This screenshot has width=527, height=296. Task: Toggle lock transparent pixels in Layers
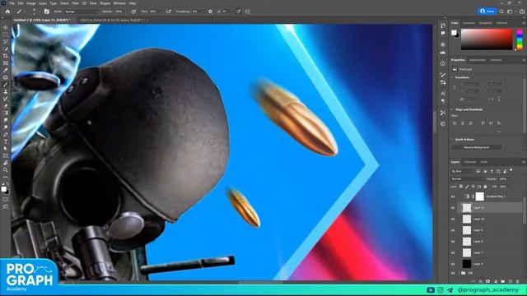click(x=461, y=187)
